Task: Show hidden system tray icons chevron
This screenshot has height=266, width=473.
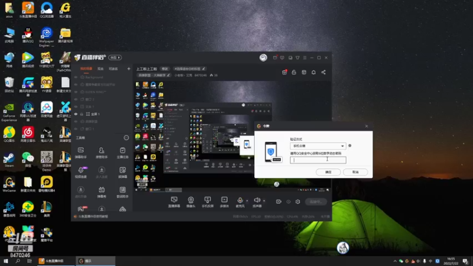Action: pyautogui.click(x=395, y=261)
